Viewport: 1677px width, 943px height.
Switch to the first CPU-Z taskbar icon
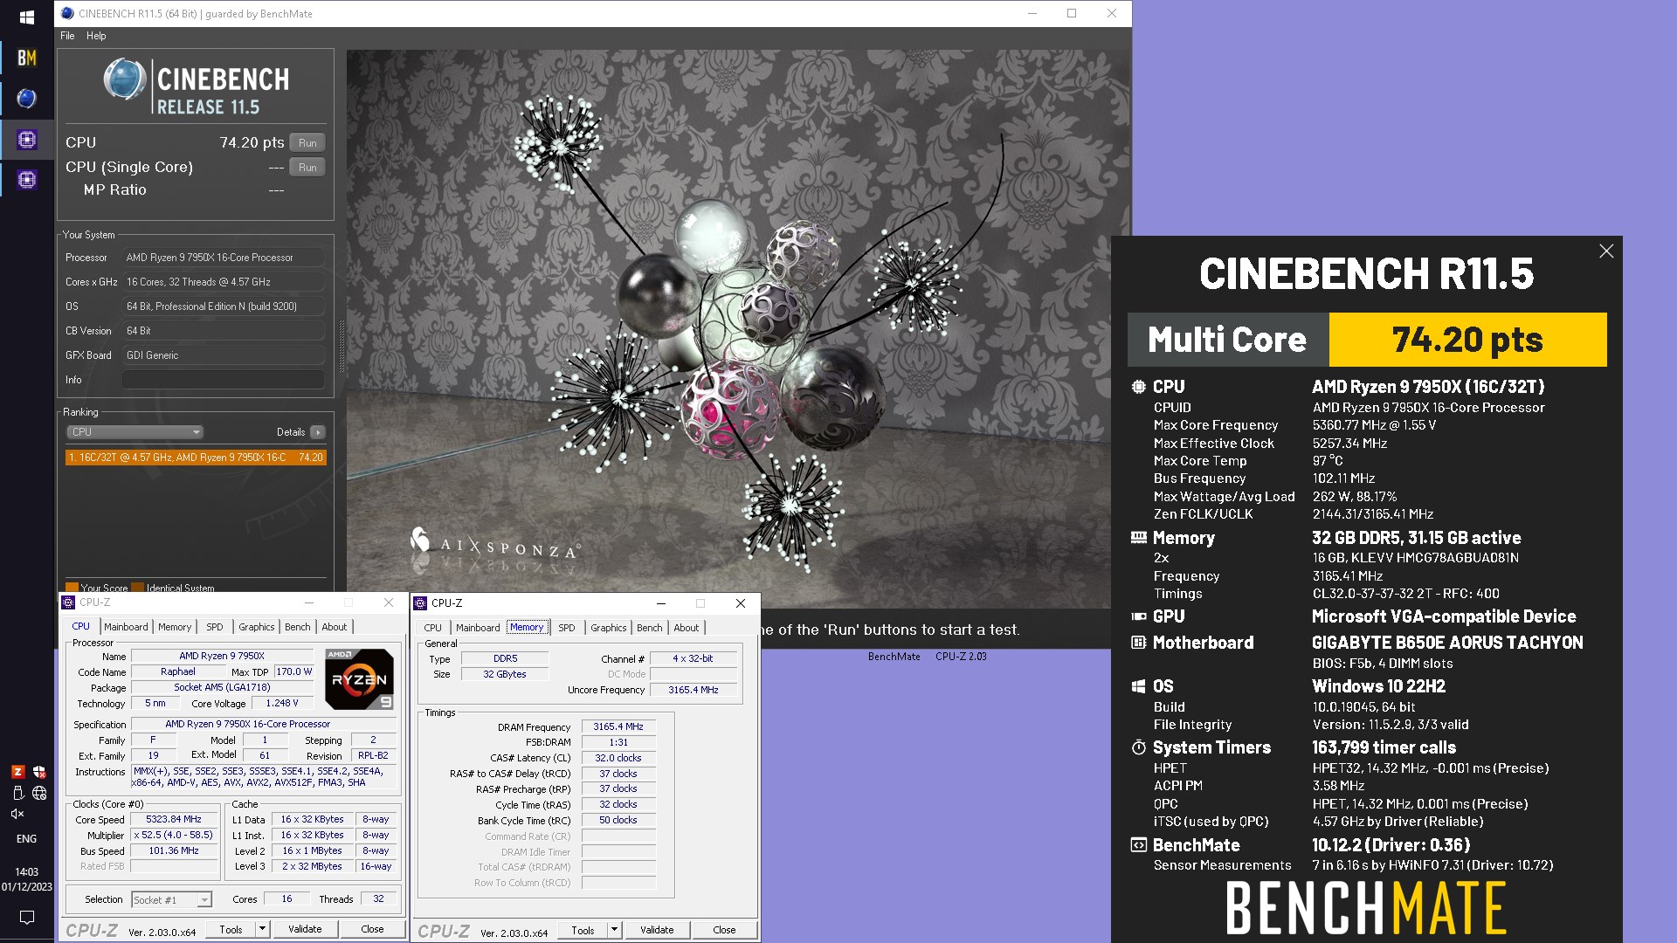(26, 139)
